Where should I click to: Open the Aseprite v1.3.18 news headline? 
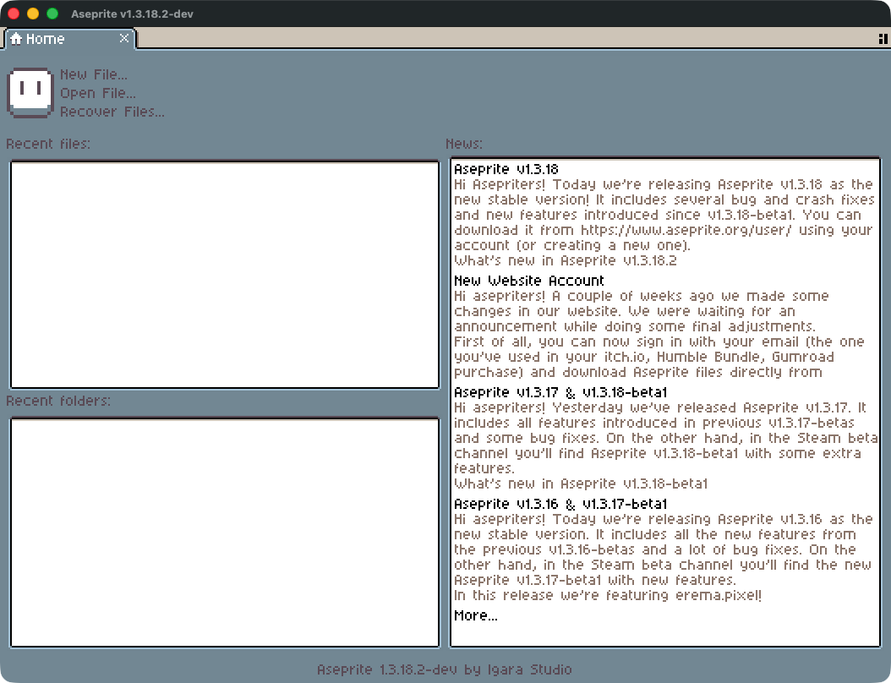(x=506, y=169)
